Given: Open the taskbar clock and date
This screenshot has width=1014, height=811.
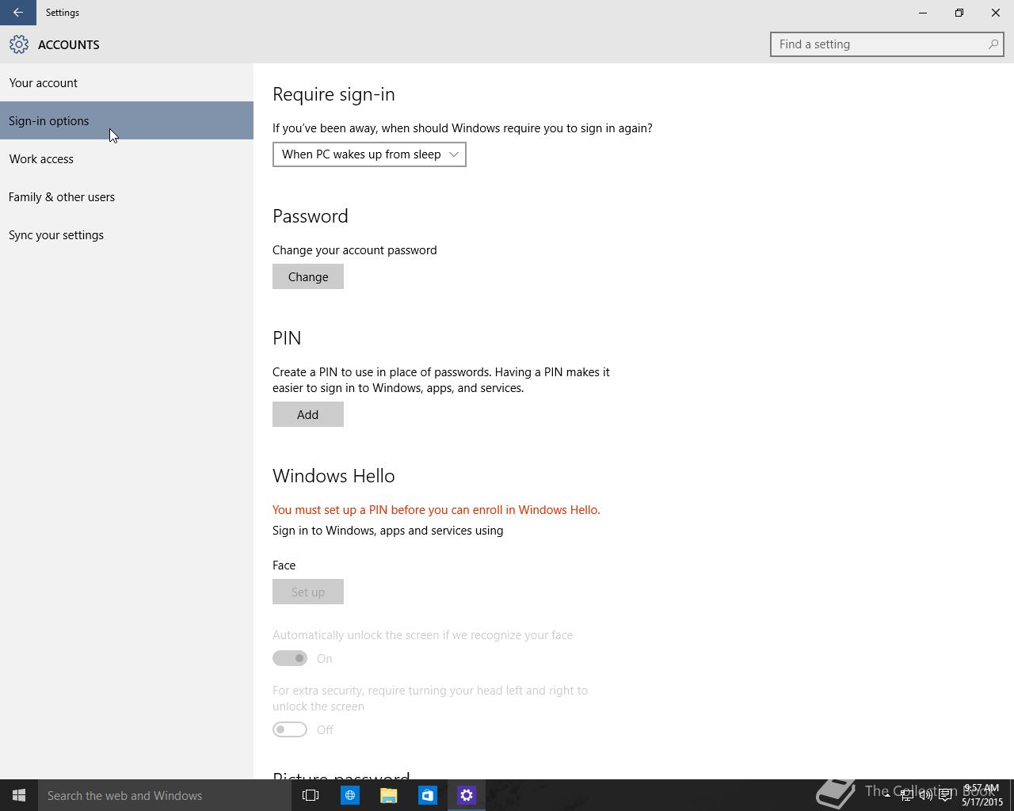Looking at the screenshot, I should [x=982, y=795].
